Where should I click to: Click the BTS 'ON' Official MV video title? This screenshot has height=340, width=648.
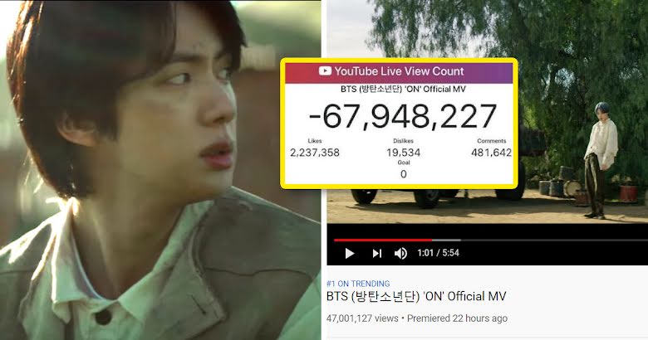tap(416, 296)
